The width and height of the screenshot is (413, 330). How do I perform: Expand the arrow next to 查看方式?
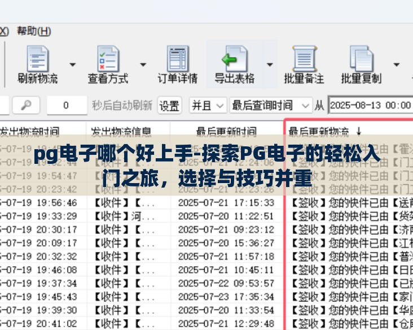[143, 64]
